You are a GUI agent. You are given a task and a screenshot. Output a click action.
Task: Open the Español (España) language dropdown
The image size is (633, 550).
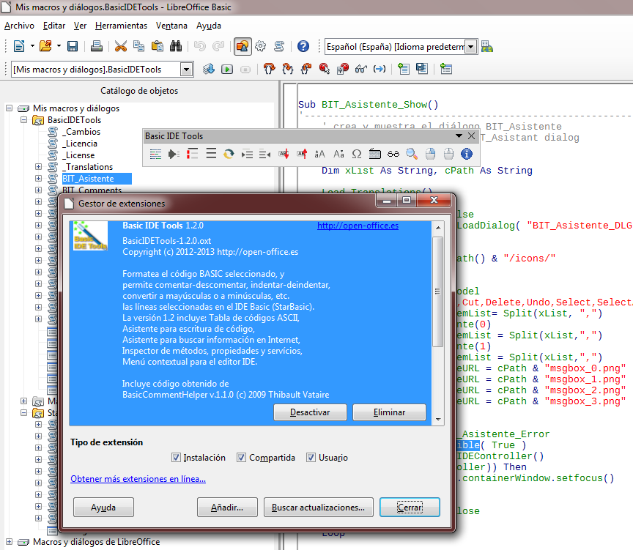point(470,47)
